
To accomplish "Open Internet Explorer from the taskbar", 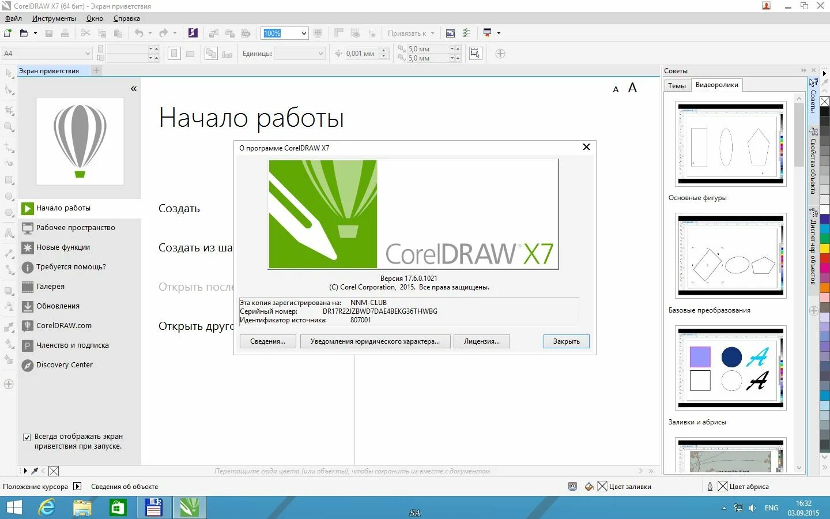I will (47, 507).
